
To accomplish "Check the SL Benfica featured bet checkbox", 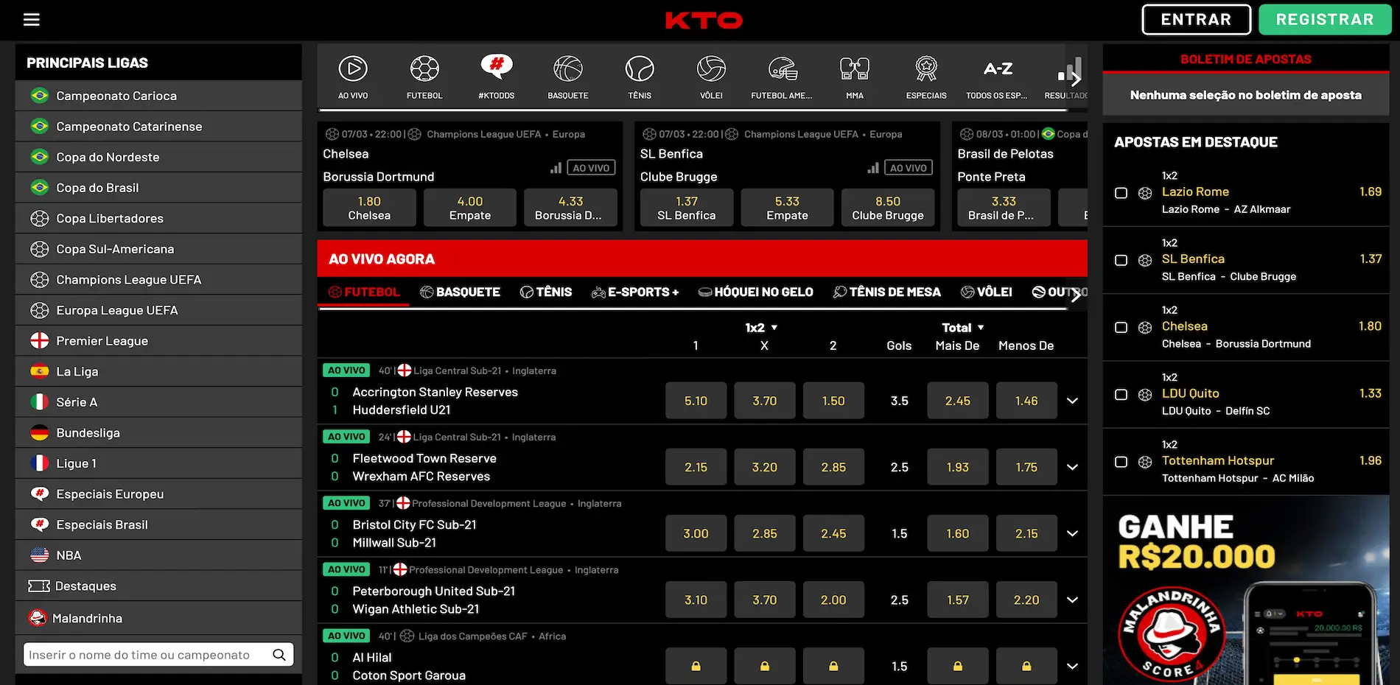I will point(1121,260).
